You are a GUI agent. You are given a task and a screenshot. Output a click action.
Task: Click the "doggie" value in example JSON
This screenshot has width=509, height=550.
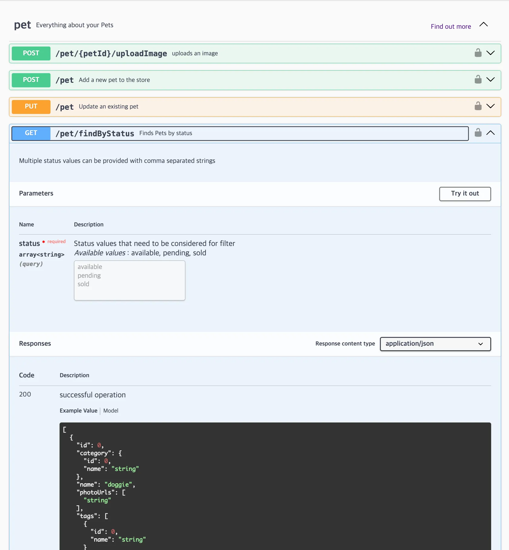(x=118, y=485)
